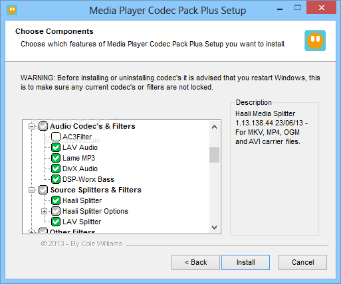Click the orange app icon in title bar
The height and width of the screenshot is (284, 341).
[x=12, y=10]
